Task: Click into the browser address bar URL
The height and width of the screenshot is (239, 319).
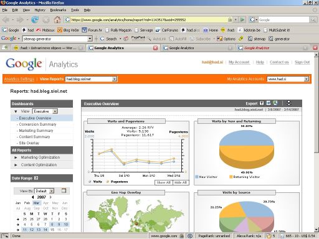Action: point(148,20)
